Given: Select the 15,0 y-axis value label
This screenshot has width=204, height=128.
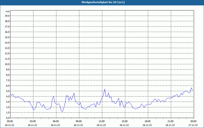Looking at the screenshot, I should (x=7, y=37).
